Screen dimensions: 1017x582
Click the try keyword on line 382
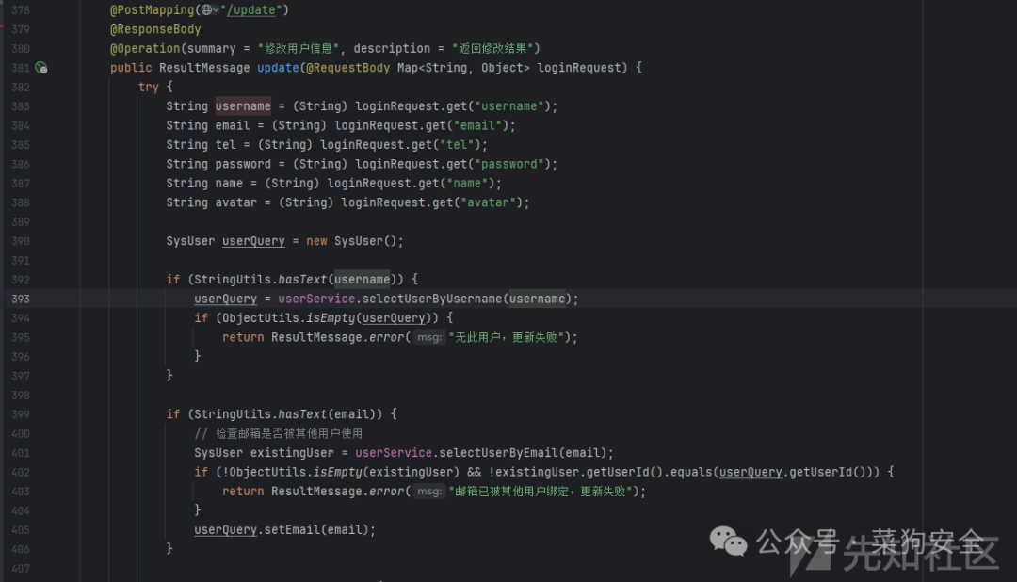[149, 87]
